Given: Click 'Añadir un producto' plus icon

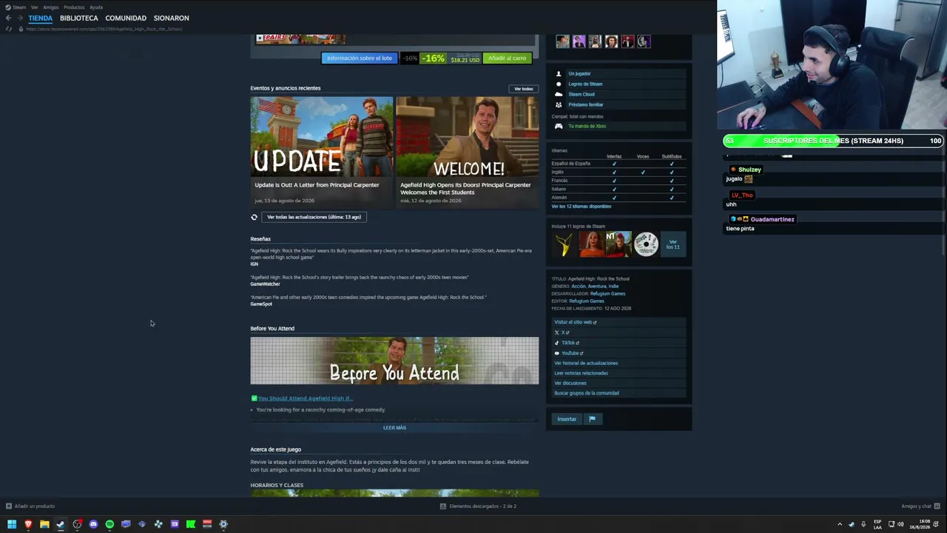Looking at the screenshot, I should coord(9,506).
